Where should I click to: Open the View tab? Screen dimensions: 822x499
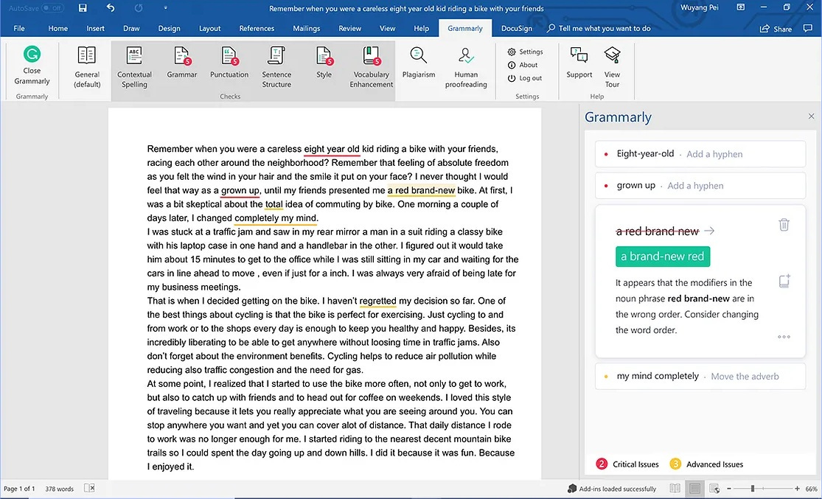(388, 28)
